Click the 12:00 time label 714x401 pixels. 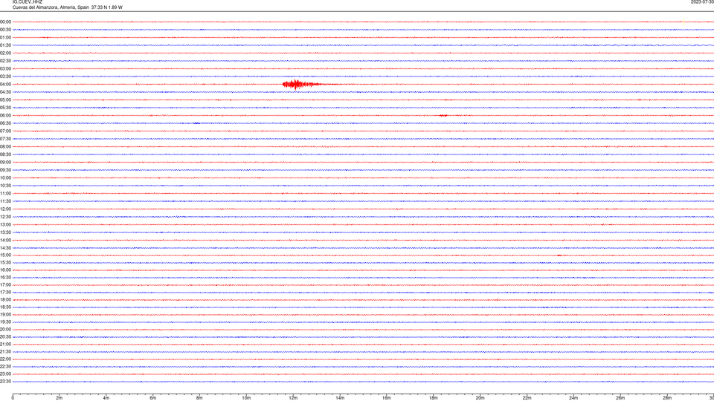[5, 209]
